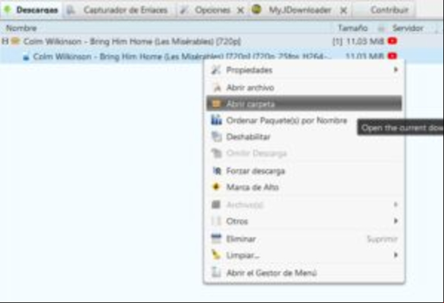Choose Ordenar Paquete(s) por Nombre
The width and height of the screenshot is (444, 303).
[x=305, y=121]
